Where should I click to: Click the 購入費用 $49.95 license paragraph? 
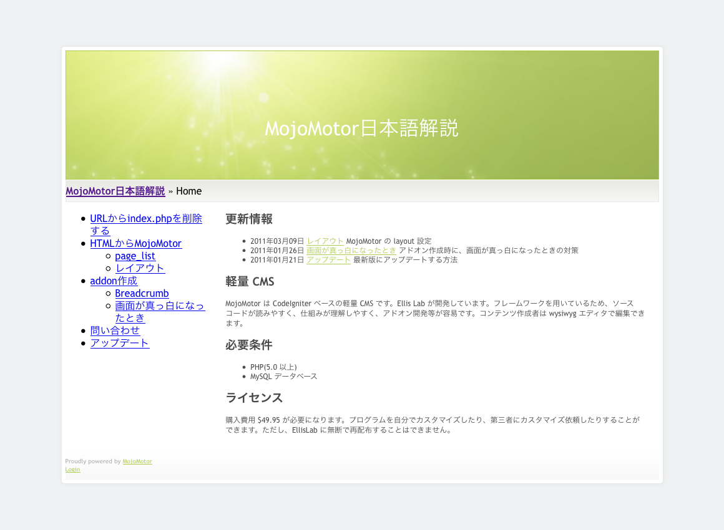click(x=433, y=425)
